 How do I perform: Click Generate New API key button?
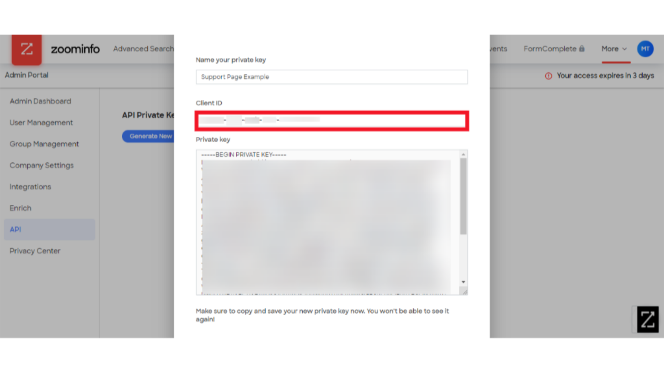(150, 136)
